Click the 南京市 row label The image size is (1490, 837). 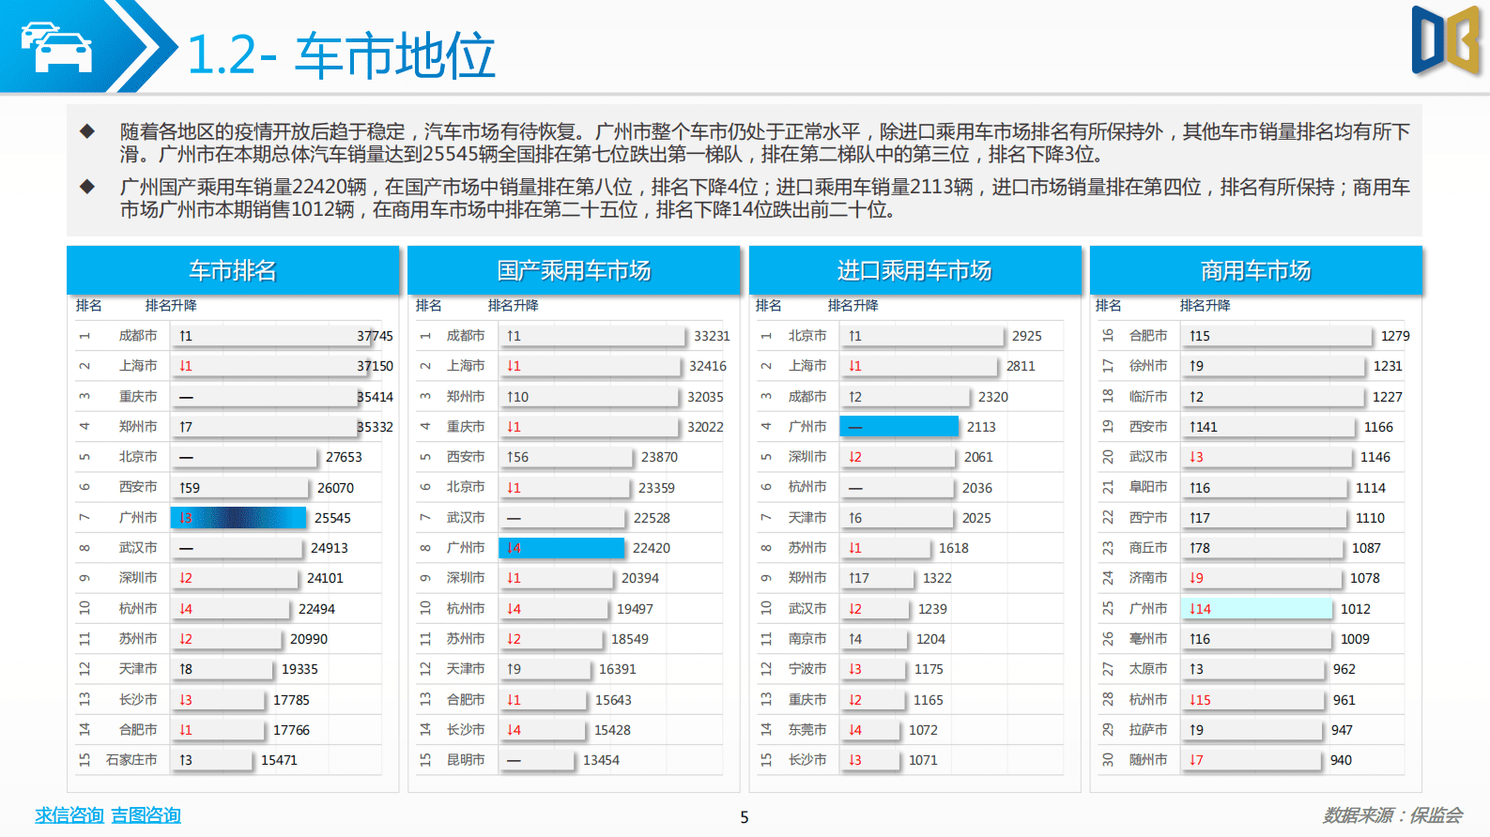pos(807,639)
